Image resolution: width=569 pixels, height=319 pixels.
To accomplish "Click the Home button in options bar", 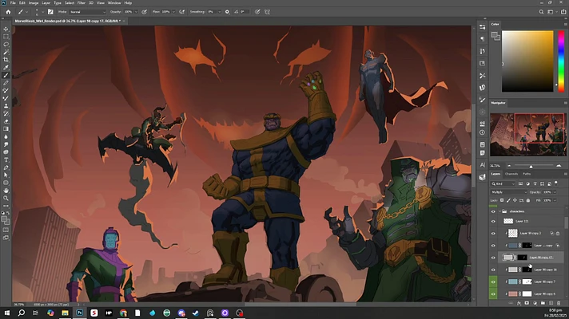I will [x=8, y=12].
